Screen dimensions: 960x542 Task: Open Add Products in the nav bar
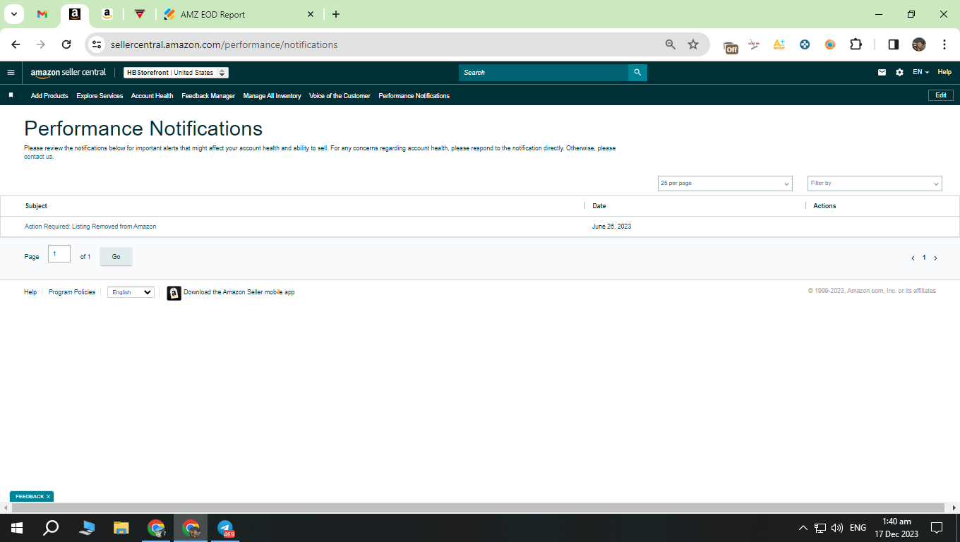tap(49, 96)
